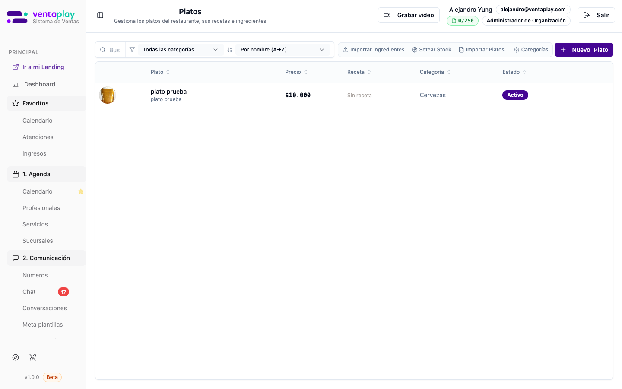Click the plato prueba beer thumbnail
The width and height of the screenshot is (622, 389).
coord(108,95)
